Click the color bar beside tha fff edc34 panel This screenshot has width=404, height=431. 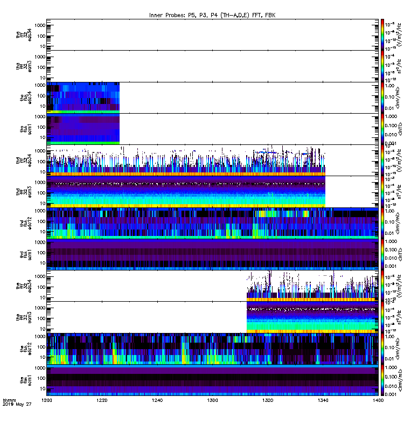pyautogui.click(x=382, y=35)
